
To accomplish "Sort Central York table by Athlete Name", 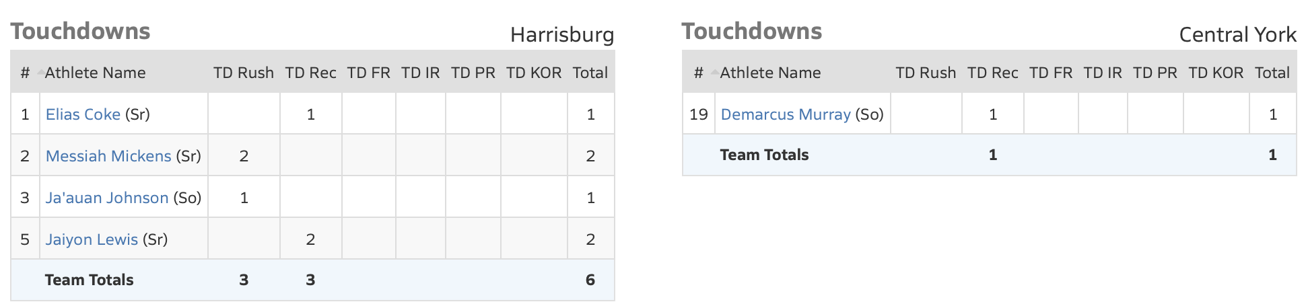I will (770, 73).
